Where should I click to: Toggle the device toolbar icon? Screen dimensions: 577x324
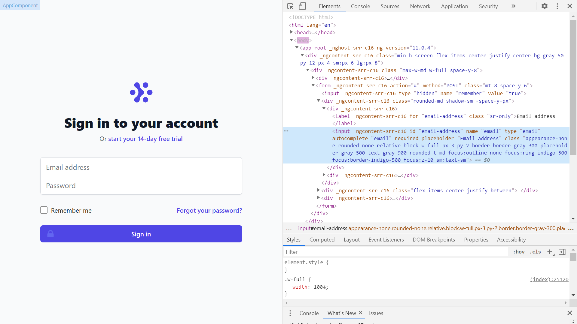tap(302, 6)
